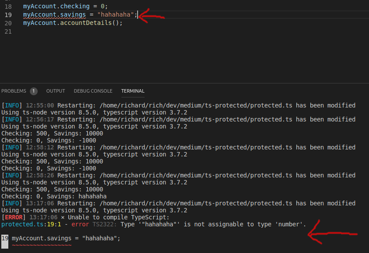The width and height of the screenshot is (369, 253).
Task: Click the "hahahaha" string literal on line 19
Action: [115, 14]
